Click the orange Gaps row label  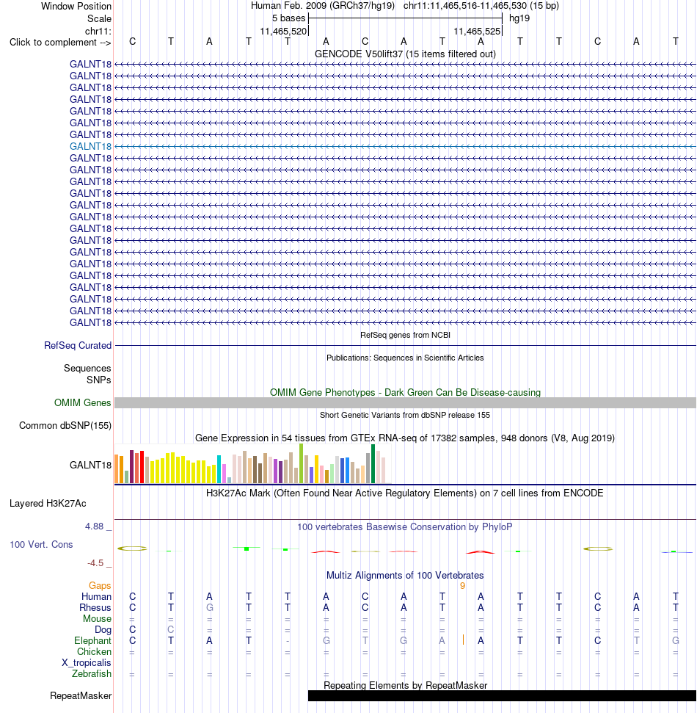100,586
